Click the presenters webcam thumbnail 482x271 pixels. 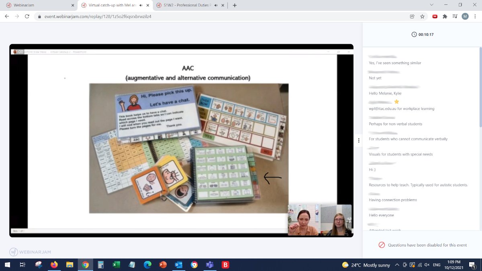(x=320, y=220)
